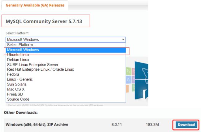The height and width of the screenshot is (132, 201).
Task: Select Source Code platform option
Action: click(x=66, y=99)
